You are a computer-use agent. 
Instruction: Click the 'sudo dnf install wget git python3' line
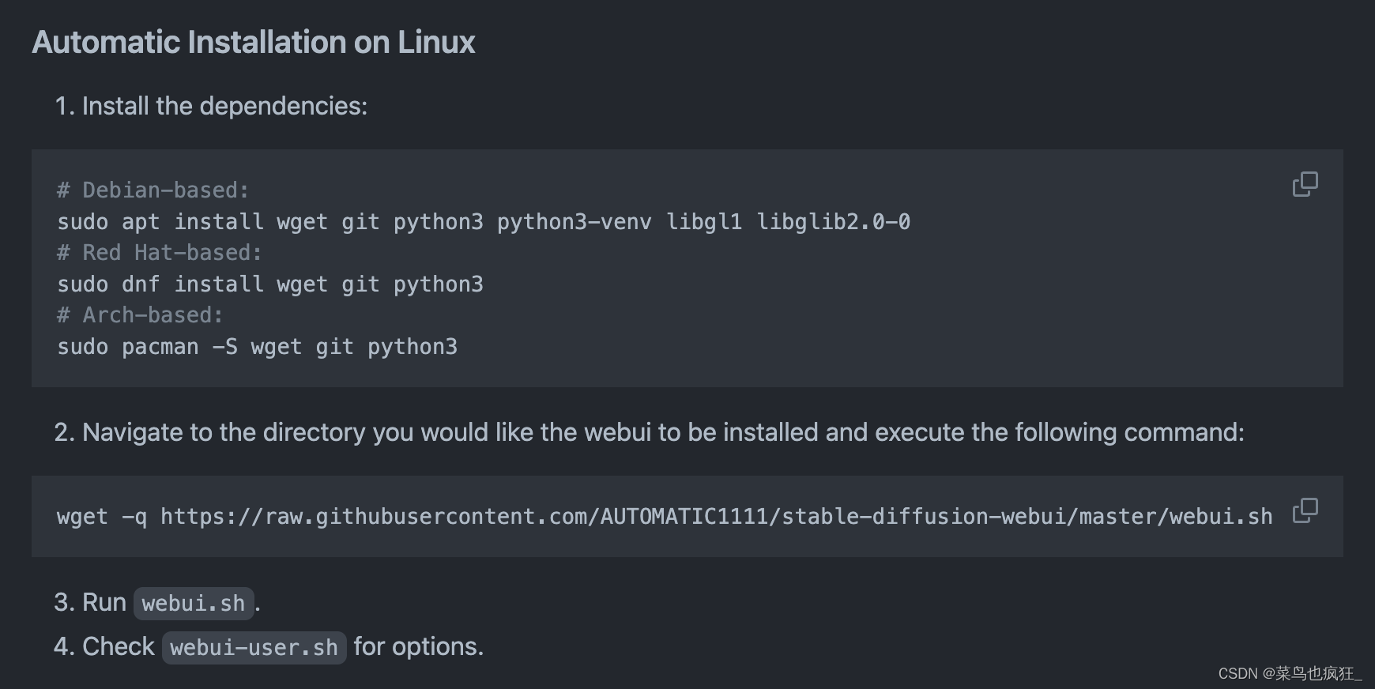[x=270, y=284]
